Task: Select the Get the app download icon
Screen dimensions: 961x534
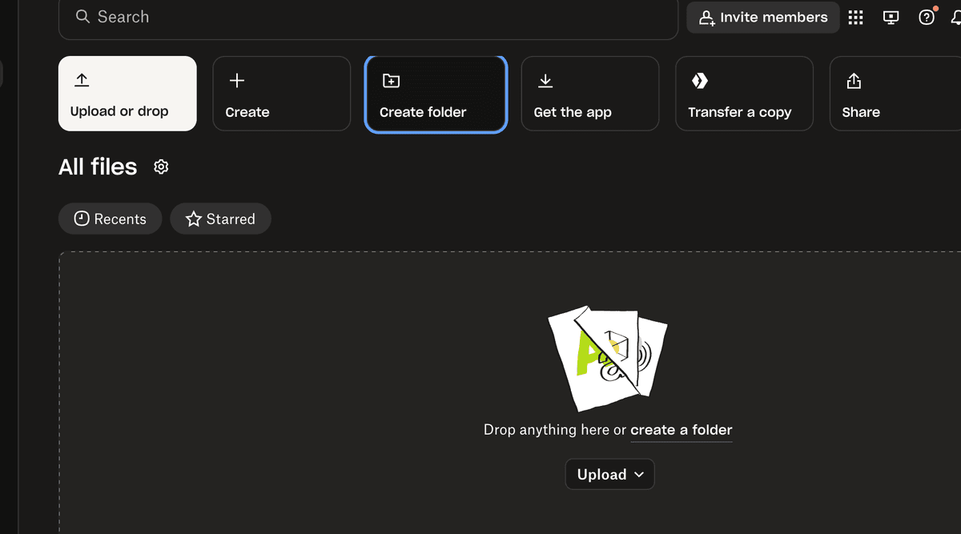Action: pyautogui.click(x=545, y=80)
